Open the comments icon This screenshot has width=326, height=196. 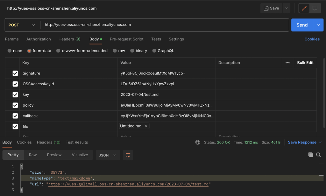click(x=315, y=8)
